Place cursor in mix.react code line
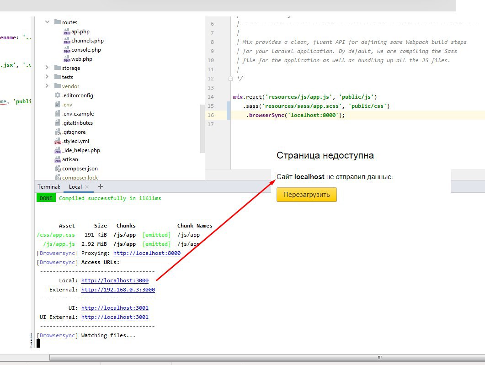 tap(305, 97)
